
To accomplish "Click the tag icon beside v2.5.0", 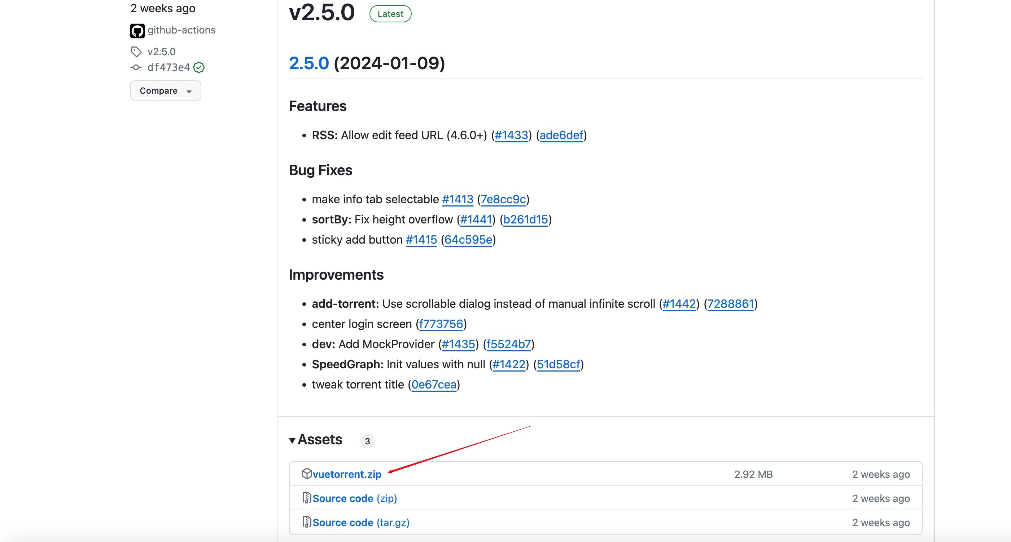I will coord(136,52).
